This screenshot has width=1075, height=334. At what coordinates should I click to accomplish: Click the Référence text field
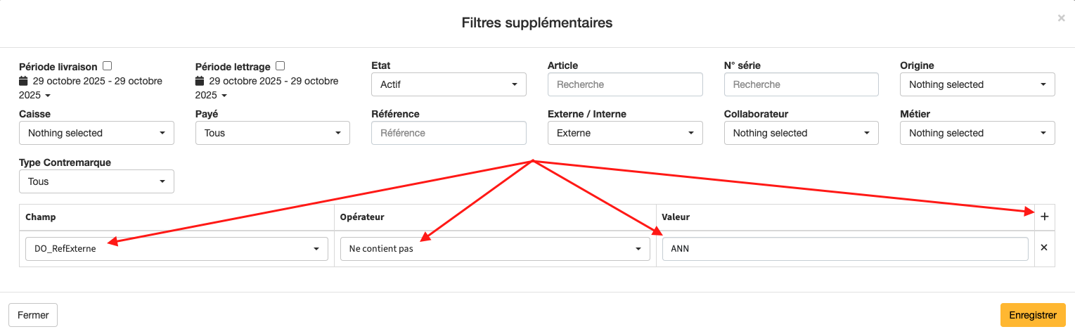point(449,133)
